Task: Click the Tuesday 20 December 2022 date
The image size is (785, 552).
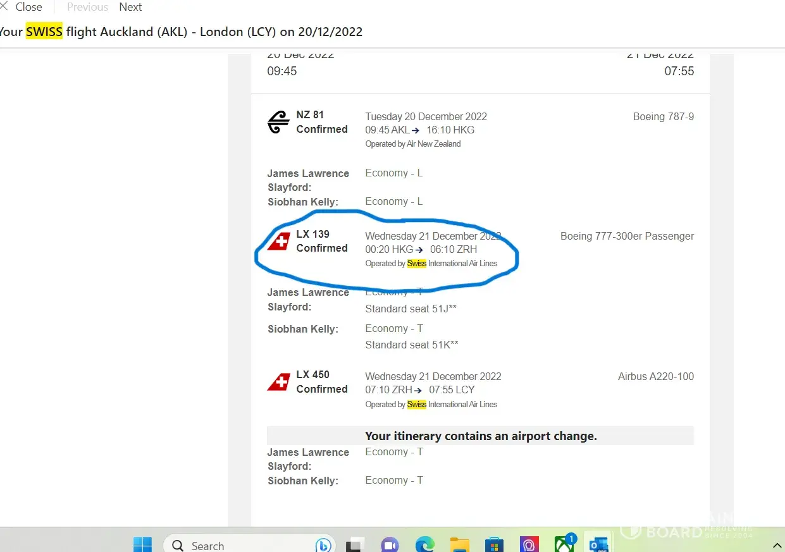Action: (x=426, y=116)
